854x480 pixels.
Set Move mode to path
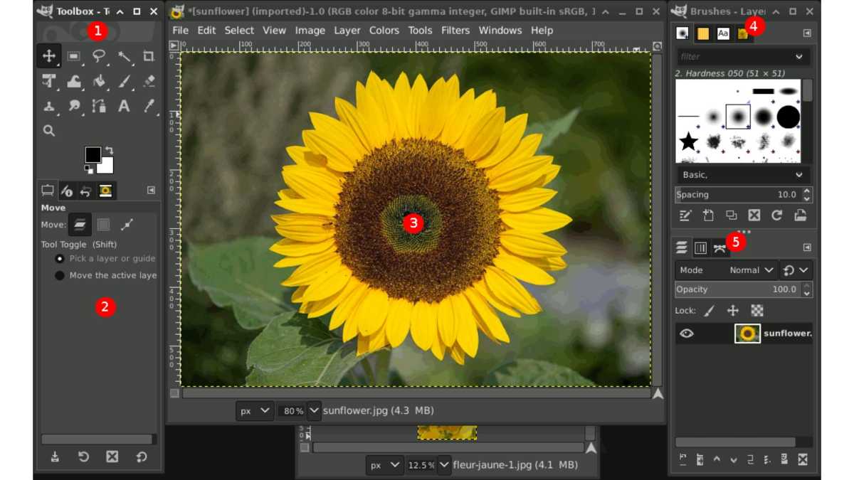[x=127, y=225]
